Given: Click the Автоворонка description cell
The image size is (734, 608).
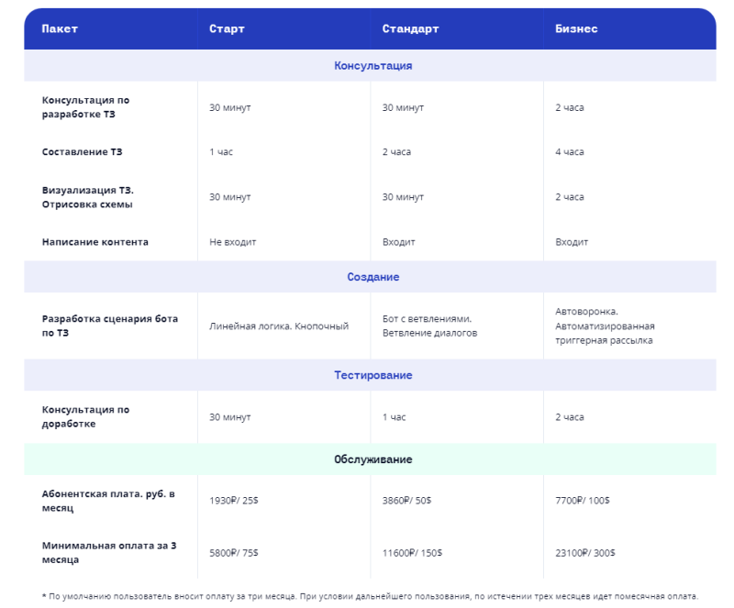Looking at the screenshot, I should [x=605, y=326].
